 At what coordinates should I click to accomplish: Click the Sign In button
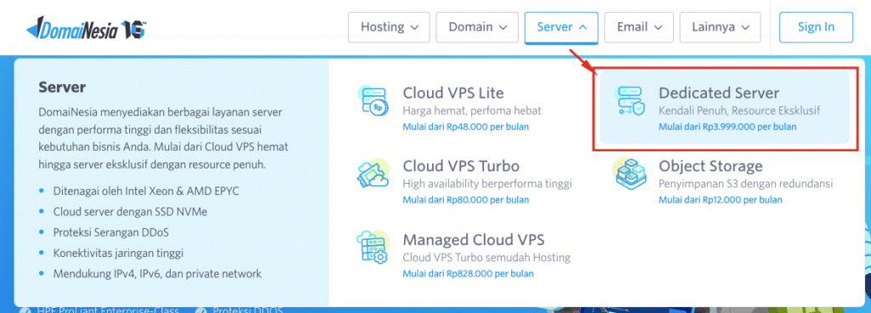[x=816, y=27]
